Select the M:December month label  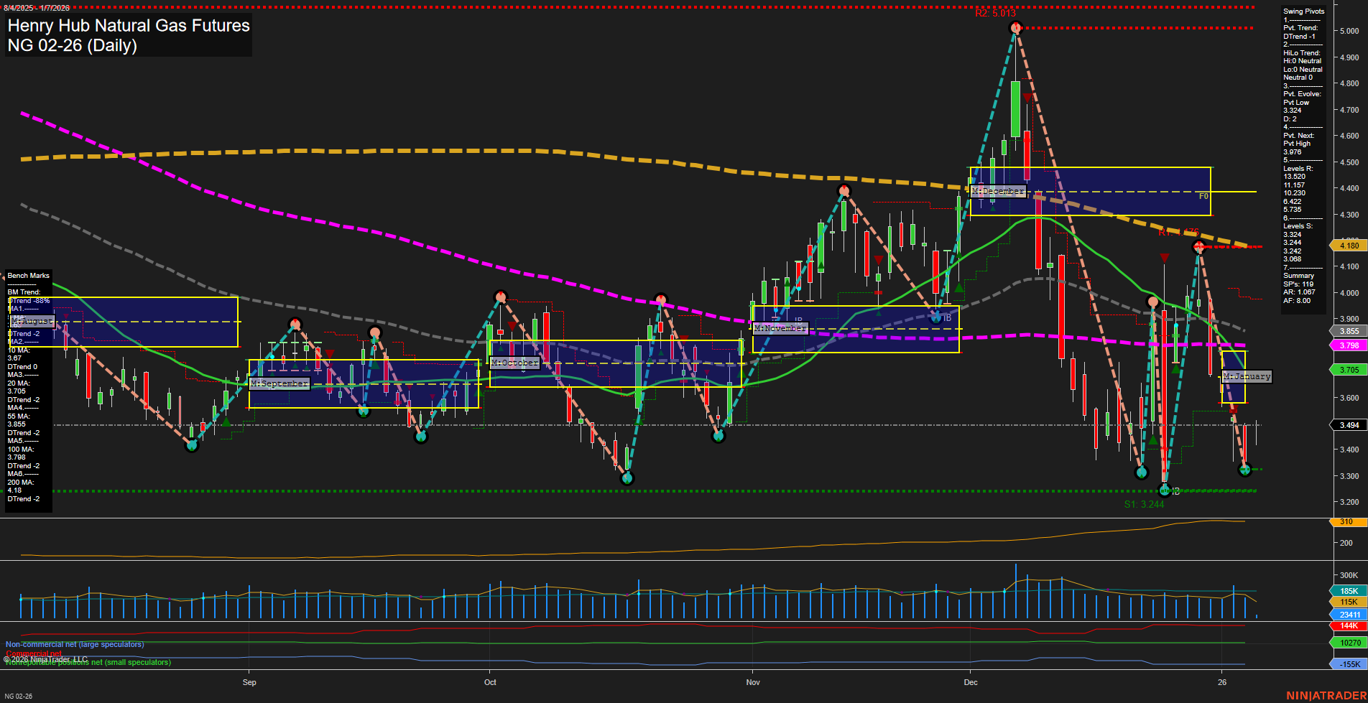coord(999,191)
